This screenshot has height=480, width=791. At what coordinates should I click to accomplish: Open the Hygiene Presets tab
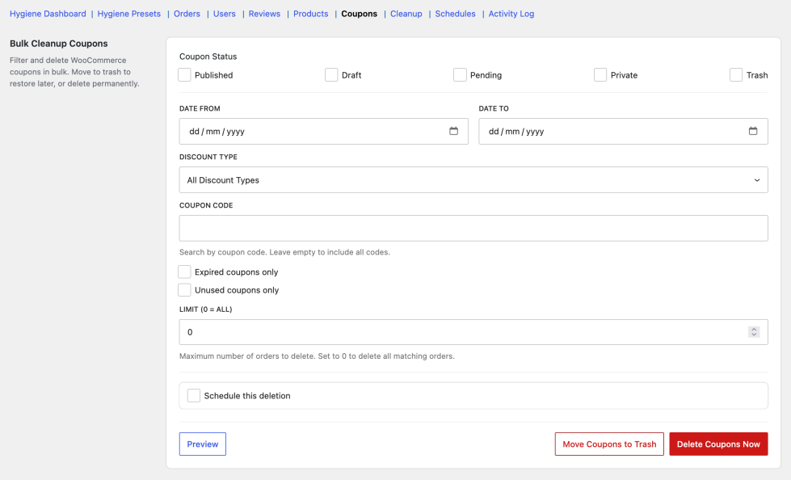click(129, 14)
